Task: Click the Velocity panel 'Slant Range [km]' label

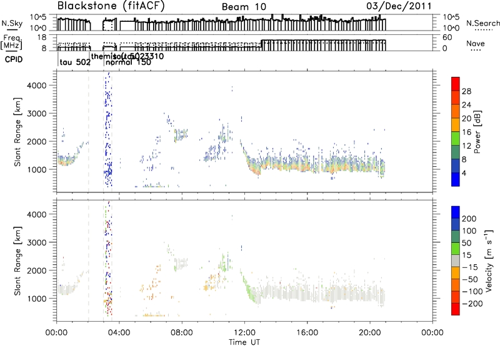Action: 17,261
